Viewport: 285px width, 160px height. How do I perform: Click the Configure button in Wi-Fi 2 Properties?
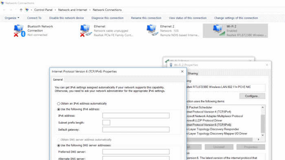click(x=252, y=96)
